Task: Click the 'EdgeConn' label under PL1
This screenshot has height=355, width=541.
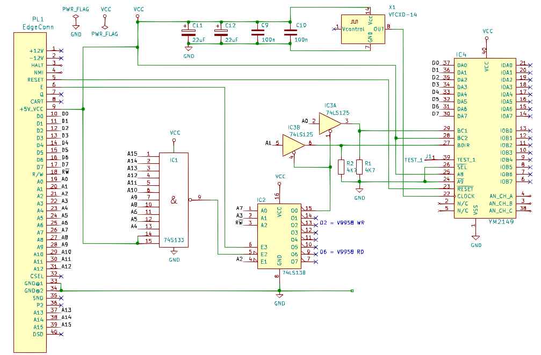Action: tap(38, 27)
